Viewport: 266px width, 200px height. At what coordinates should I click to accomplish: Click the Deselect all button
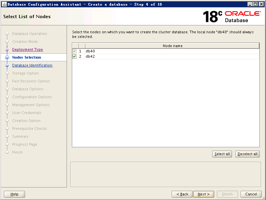tap(247, 154)
